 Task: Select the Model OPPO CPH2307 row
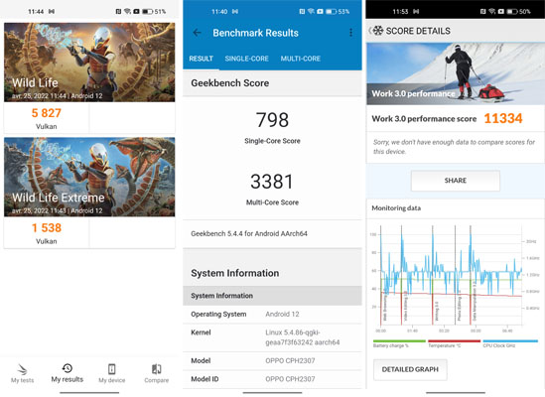click(x=272, y=361)
